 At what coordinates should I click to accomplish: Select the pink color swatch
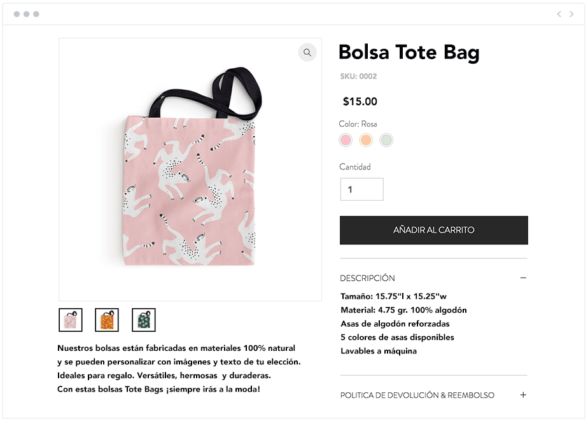coord(346,140)
